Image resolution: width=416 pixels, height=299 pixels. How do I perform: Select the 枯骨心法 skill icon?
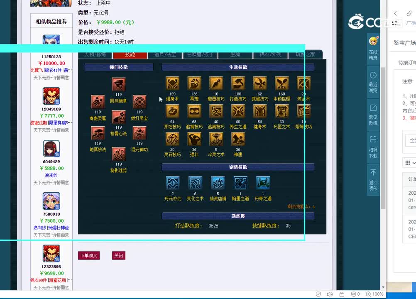point(119,117)
